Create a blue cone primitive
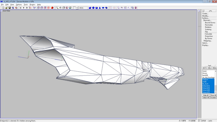The image size is (217, 122). (x=100, y=8)
